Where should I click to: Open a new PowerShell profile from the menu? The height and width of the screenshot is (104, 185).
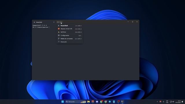(70, 26)
